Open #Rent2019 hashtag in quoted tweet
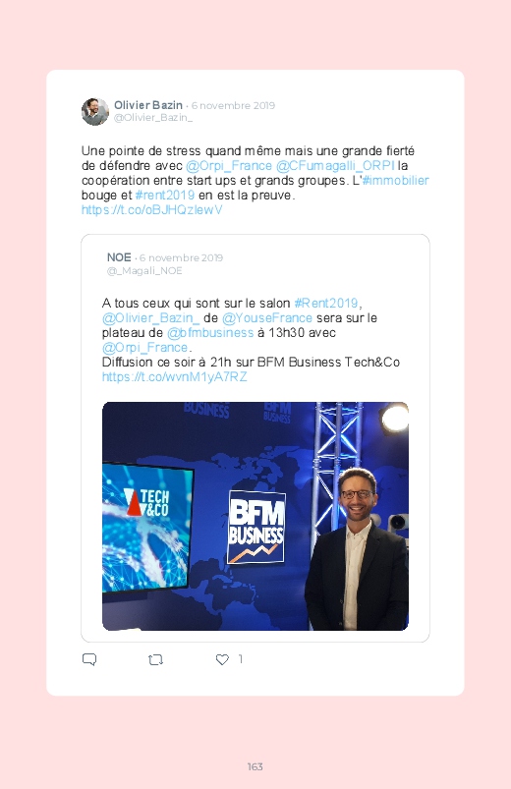This screenshot has height=789, width=511. click(326, 303)
